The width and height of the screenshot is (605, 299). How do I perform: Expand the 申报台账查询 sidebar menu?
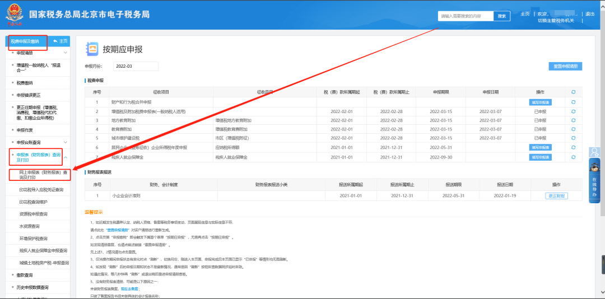coord(65,143)
